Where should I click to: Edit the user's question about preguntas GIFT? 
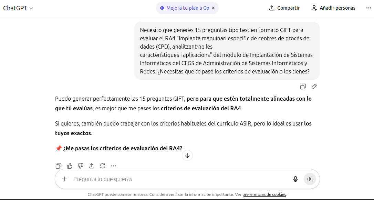tap(314, 87)
